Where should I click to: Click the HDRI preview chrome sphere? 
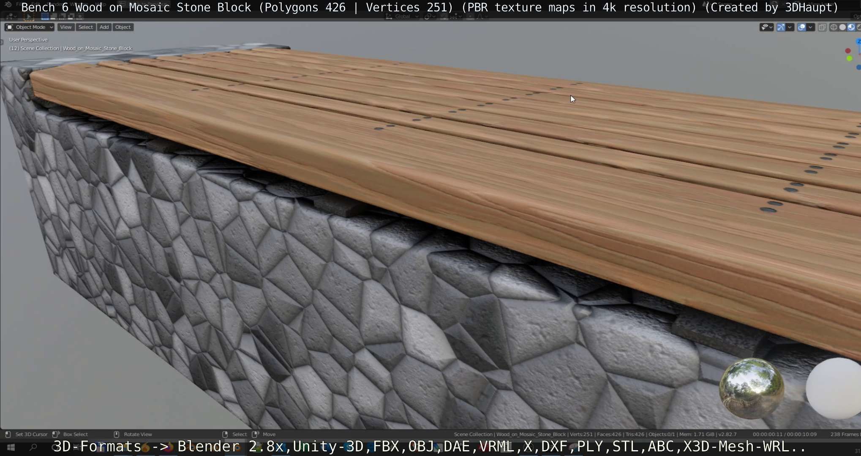tap(752, 388)
